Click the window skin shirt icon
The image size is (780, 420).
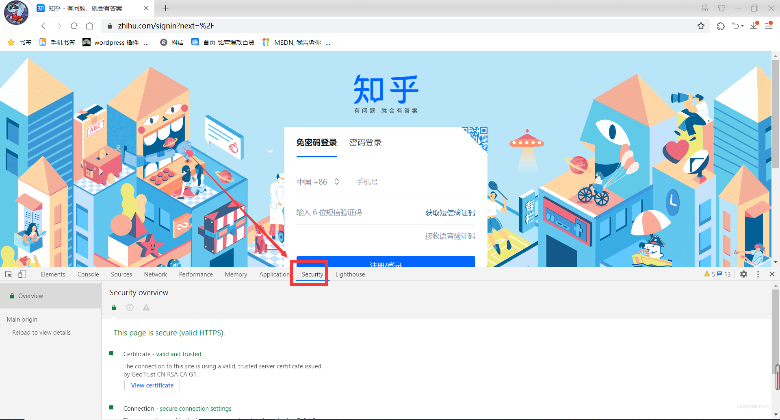[x=721, y=8]
